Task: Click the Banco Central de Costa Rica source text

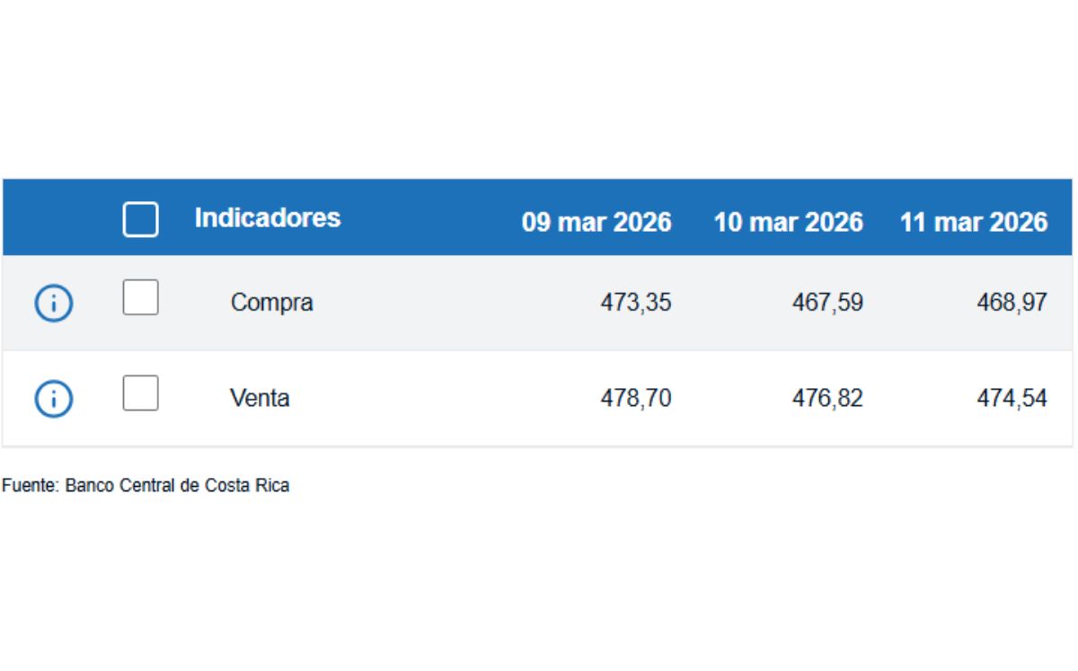Action: [146, 485]
